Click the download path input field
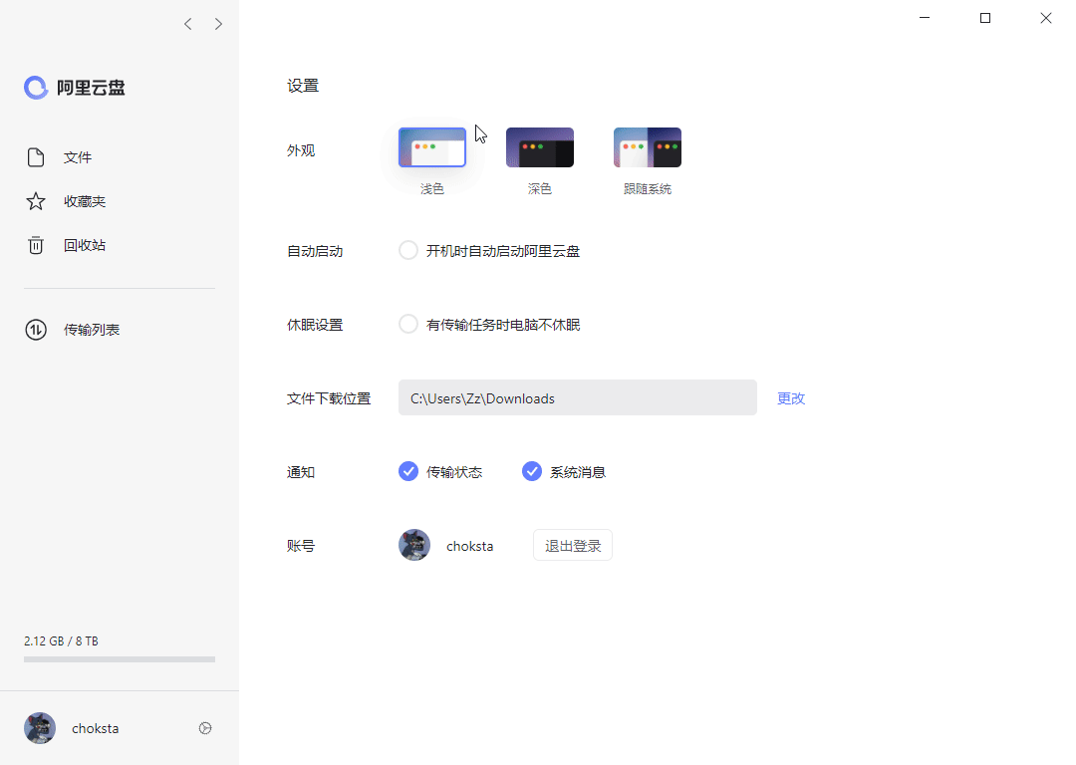1076x765 pixels. pos(578,397)
